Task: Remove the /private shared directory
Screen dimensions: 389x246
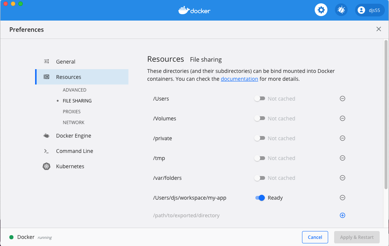Action: click(x=342, y=138)
